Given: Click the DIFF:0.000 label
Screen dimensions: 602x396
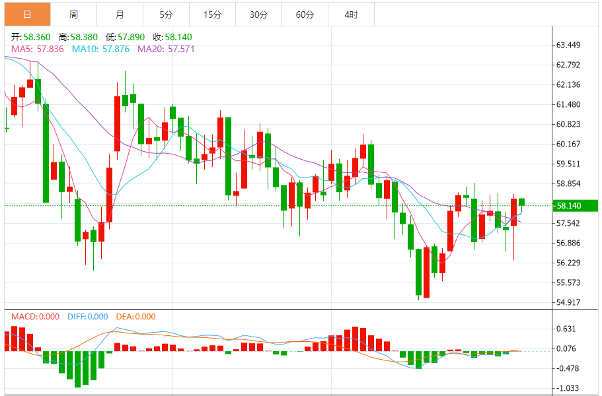Looking at the screenshot, I should pyautogui.click(x=88, y=317).
